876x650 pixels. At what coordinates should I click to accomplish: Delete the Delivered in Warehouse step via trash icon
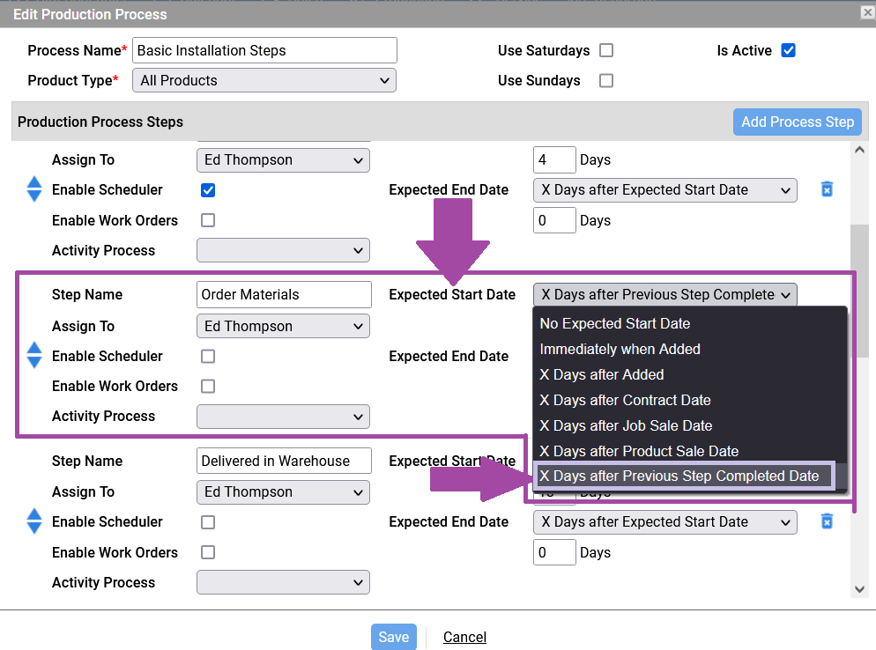click(x=827, y=521)
